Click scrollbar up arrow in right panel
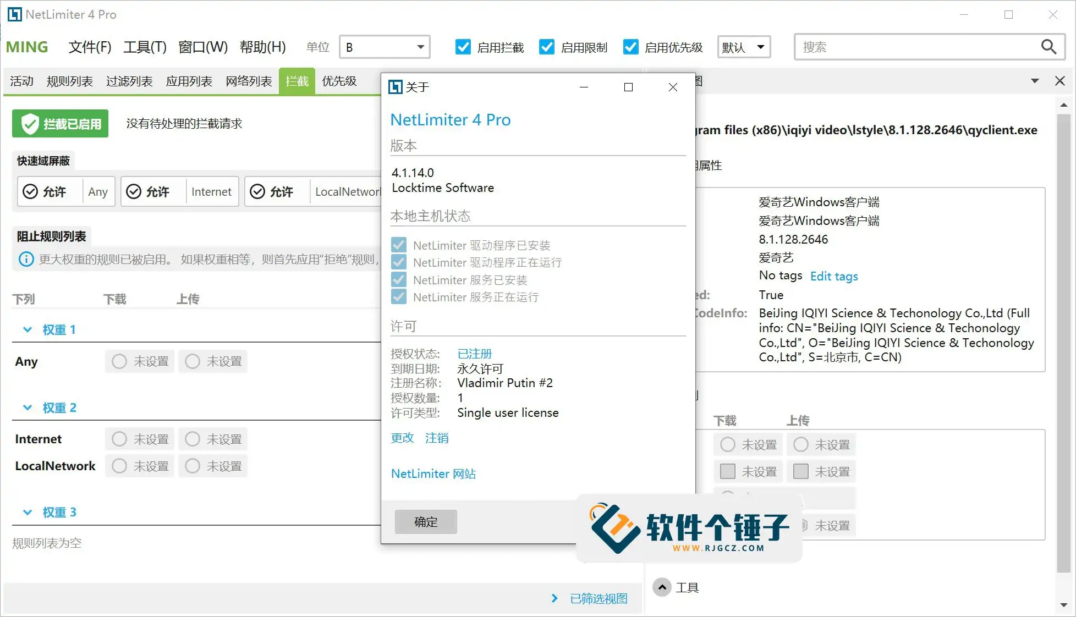This screenshot has width=1076, height=617. tap(1063, 104)
